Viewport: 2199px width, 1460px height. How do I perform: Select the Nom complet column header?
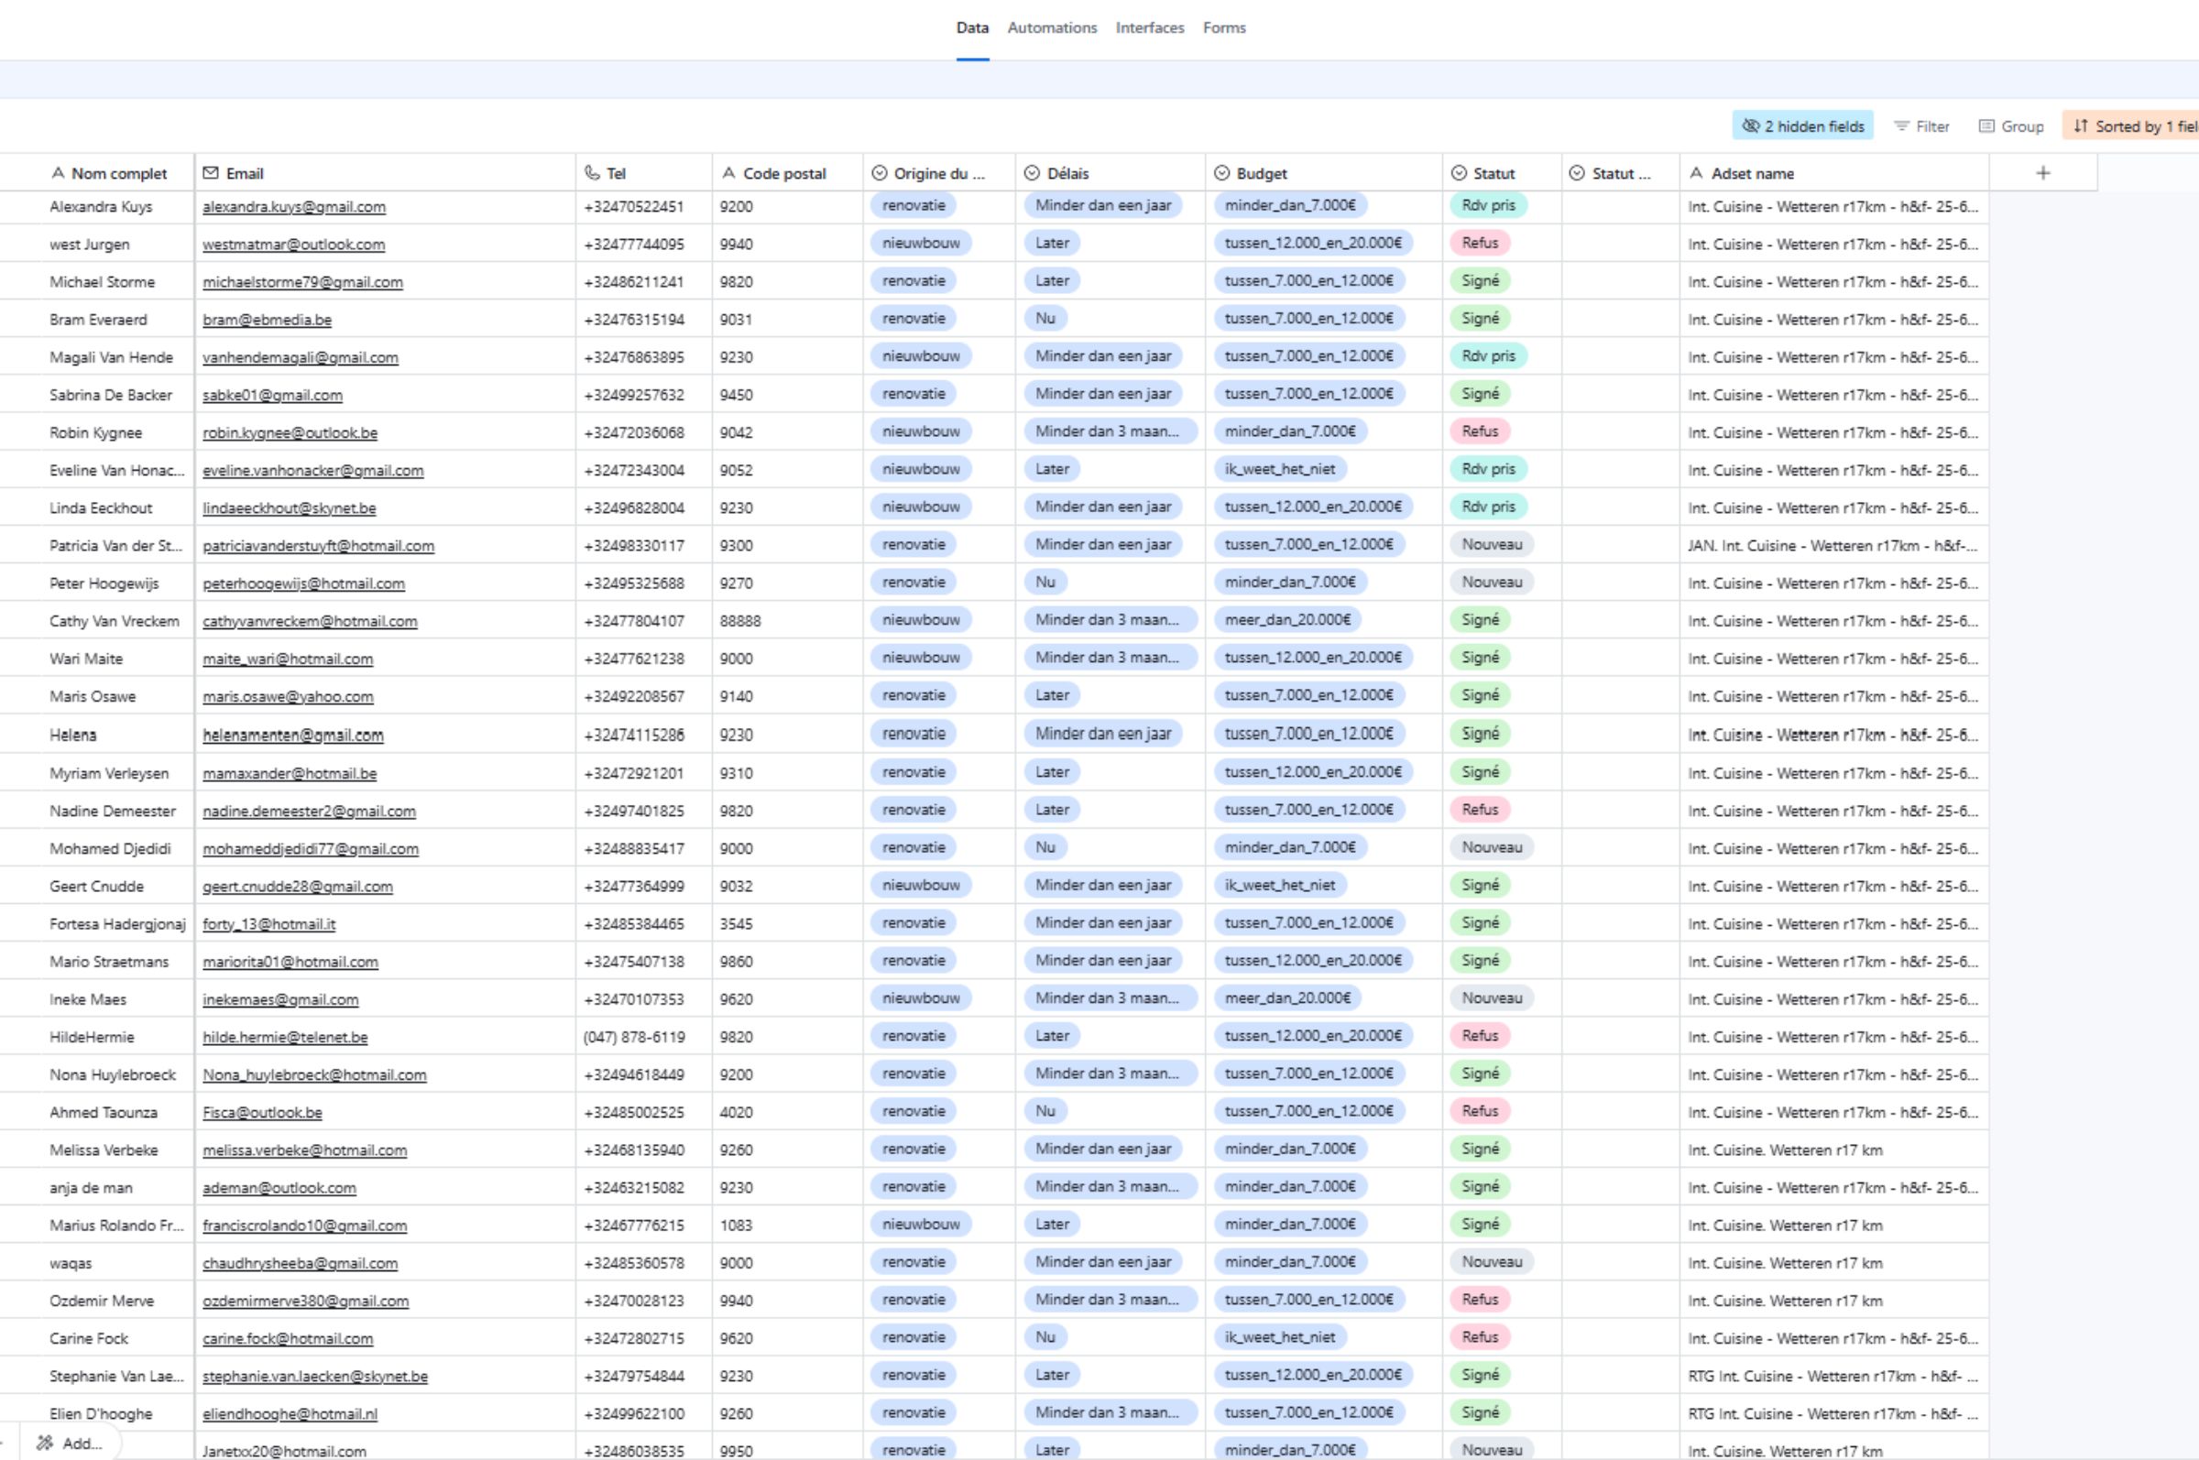(x=118, y=173)
